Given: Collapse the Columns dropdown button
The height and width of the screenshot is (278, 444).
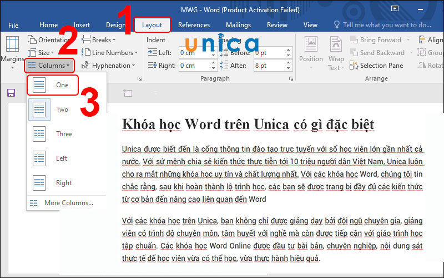Looking at the screenshot, I should click(x=49, y=66).
